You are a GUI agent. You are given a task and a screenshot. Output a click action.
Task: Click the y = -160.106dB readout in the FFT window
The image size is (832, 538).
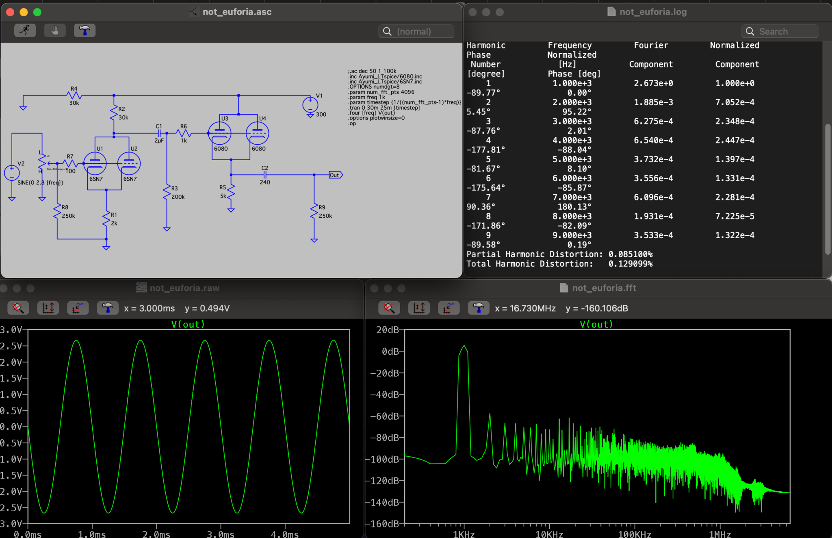tap(597, 308)
